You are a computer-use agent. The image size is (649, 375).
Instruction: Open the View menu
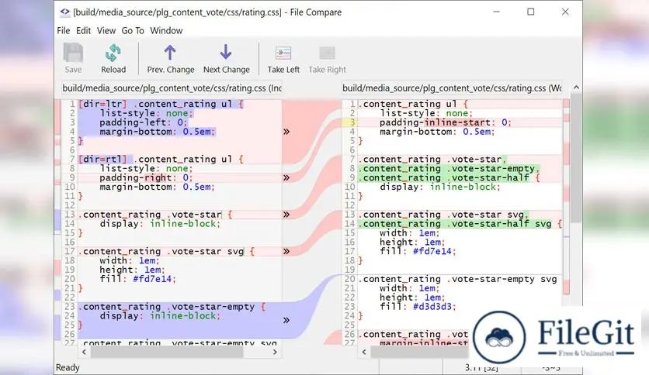coord(106,31)
